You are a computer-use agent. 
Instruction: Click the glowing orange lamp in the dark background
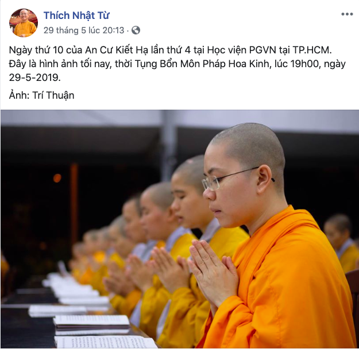(x=57, y=178)
